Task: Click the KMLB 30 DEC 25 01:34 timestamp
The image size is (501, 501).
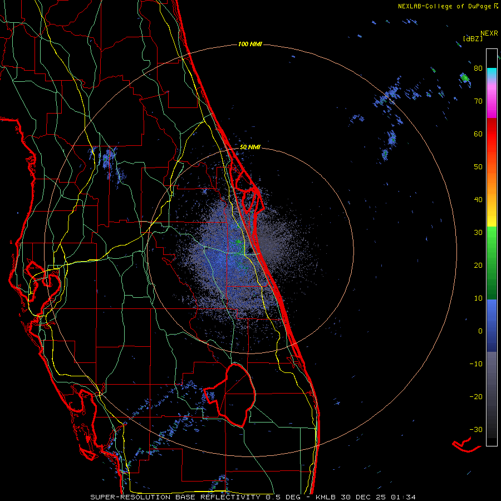Action: point(366,497)
